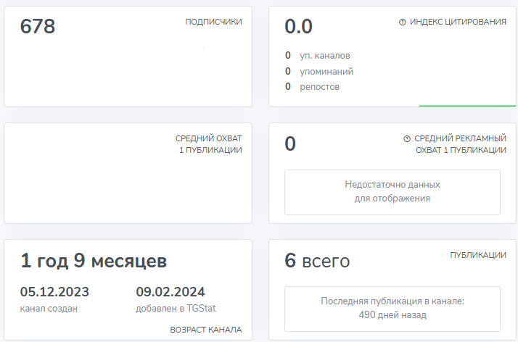
Task: Click the creation date 05.12.2023
Action: pyautogui.click(x=54, y=292)
